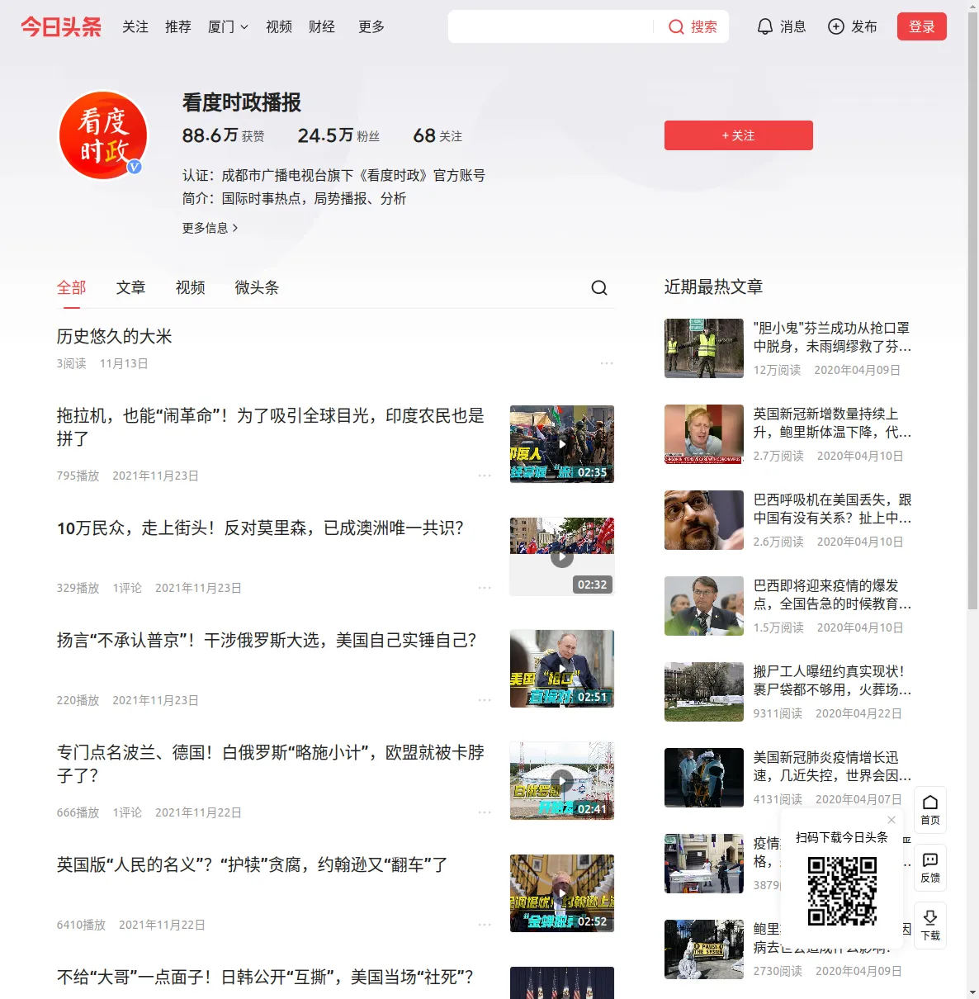
Task: Open article 历史悠久的大米
Action: point(115,336)
